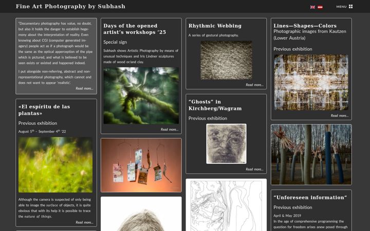The image size is (370, 231).
Task: Open the Days of the opened artist's workshops '25 heading
Action: [x=135, y=29]
